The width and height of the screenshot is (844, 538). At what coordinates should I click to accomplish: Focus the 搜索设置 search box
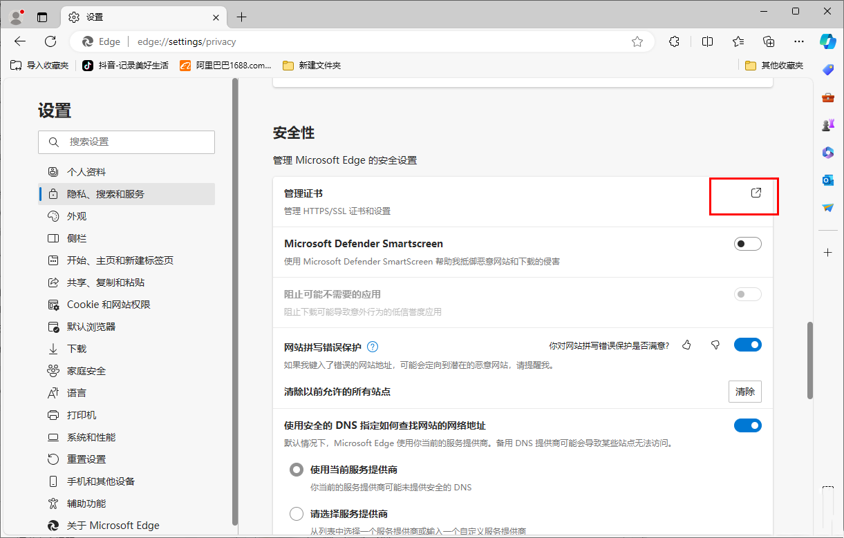[x=126, y=142]
